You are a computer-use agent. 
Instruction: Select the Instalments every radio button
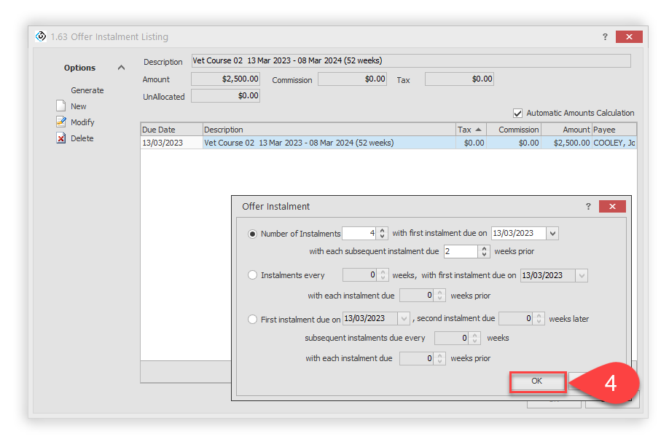(253, 275)
